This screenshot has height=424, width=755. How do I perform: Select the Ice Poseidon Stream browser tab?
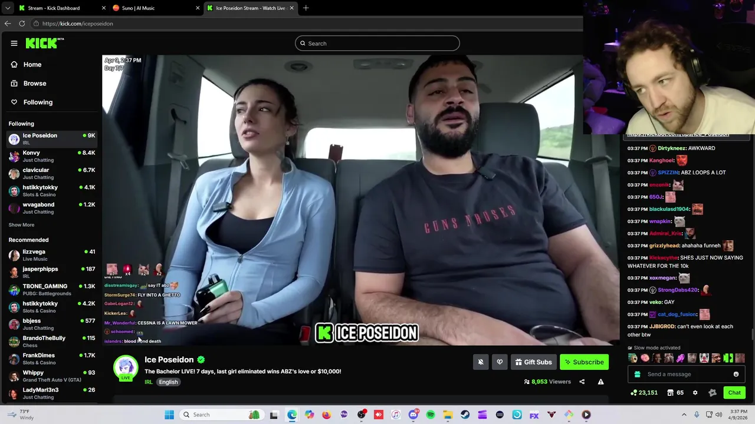(250, 8)
